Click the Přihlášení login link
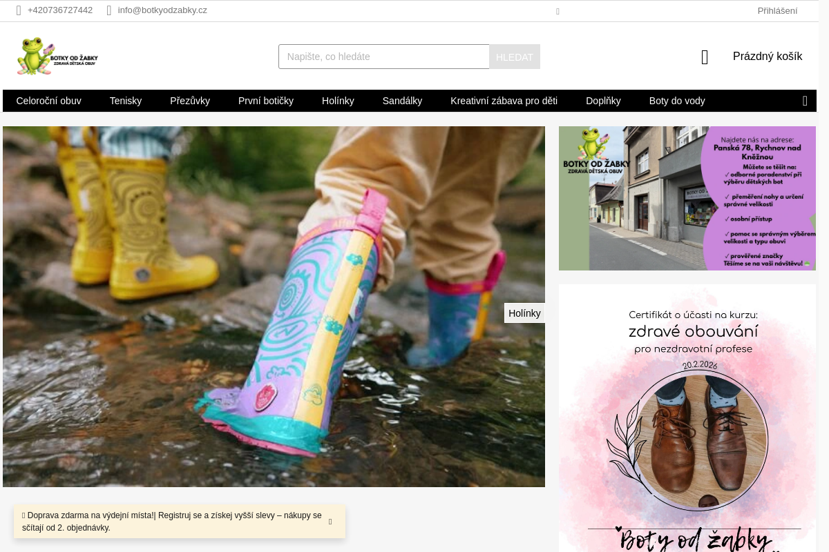829x552 pixels. click(777, 10)
